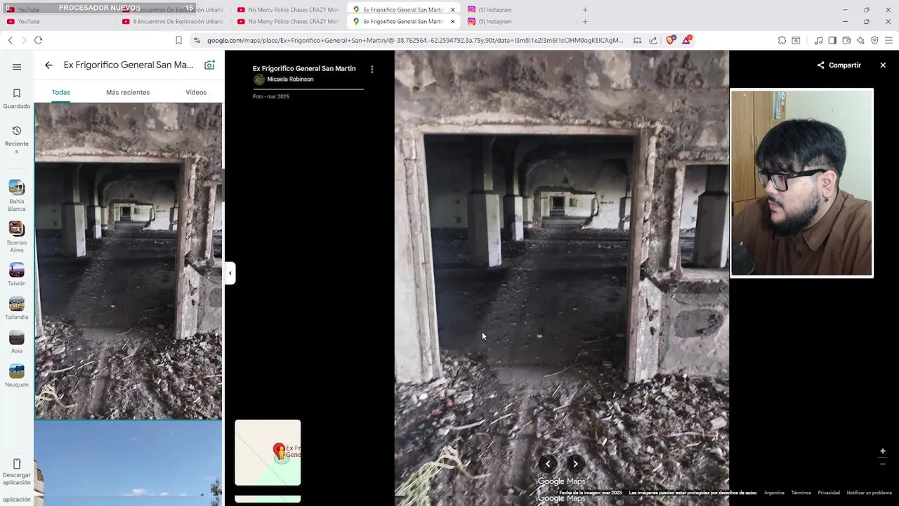The width and height of the screenshot is (899, 506).
Task: Click the webcam overlay of the man
Action: pyautogui.click(x=802, y=183)
